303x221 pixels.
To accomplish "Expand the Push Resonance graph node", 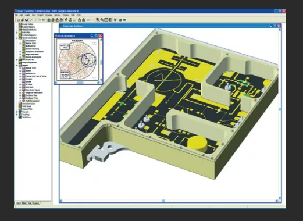I will pyautogui.click(x=20, y=101).
